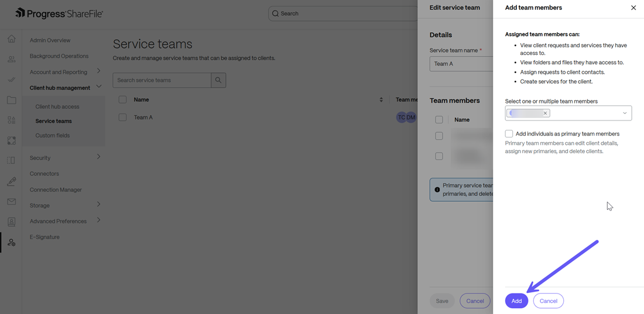Click the search magnifier button beside Search service teams

(218, 80)
